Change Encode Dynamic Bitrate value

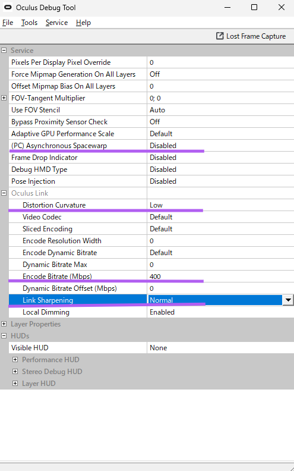[x=220, y=253]
